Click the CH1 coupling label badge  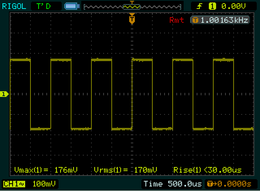coord(14,184)
